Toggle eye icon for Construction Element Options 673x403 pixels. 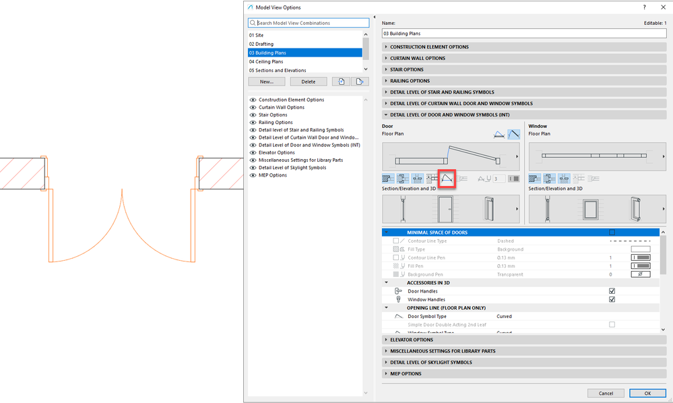click(253, 100)
